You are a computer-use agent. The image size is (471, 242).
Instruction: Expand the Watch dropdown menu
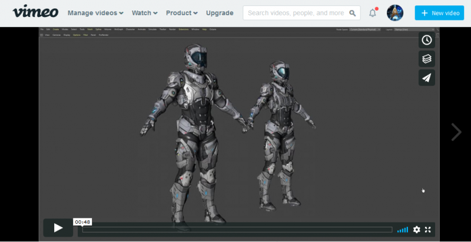144,13
